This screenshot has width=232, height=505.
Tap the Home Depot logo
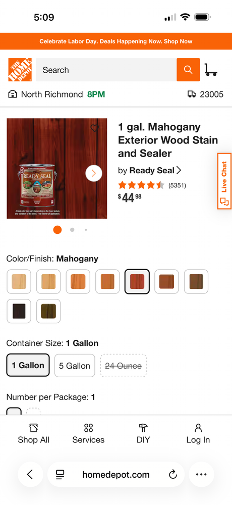20,70
